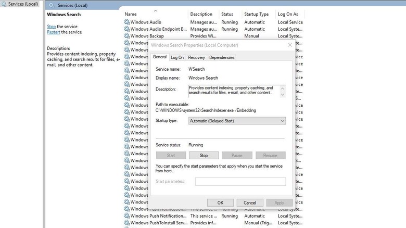Click the magnifier icon in Services header

coord(51,5)
